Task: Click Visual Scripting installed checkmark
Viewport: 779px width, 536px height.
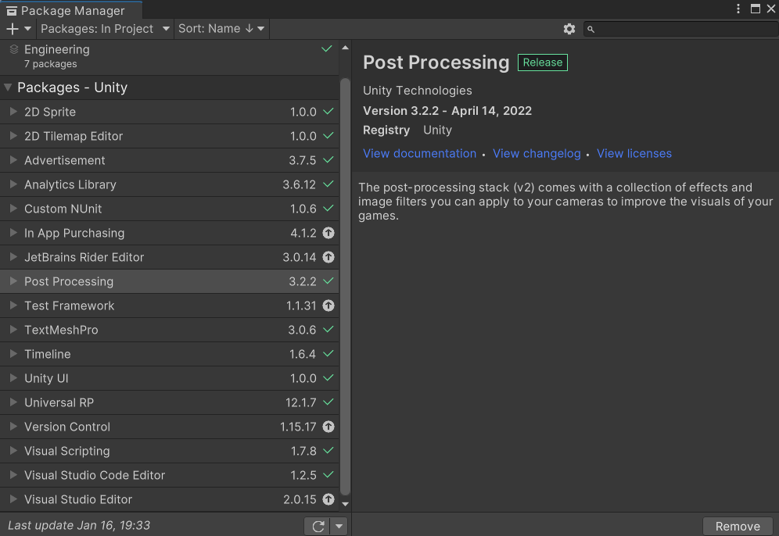Action: [328, 451]
